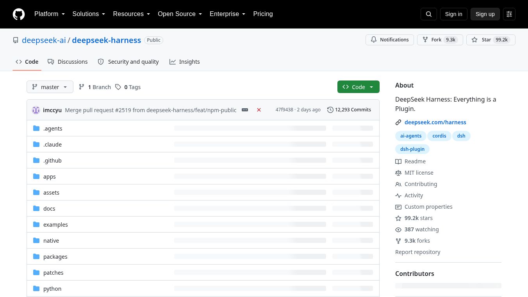The width and height of the screenshot is (528, 297).
Task: Open the Custom properties link
Action: pos(428,207)
